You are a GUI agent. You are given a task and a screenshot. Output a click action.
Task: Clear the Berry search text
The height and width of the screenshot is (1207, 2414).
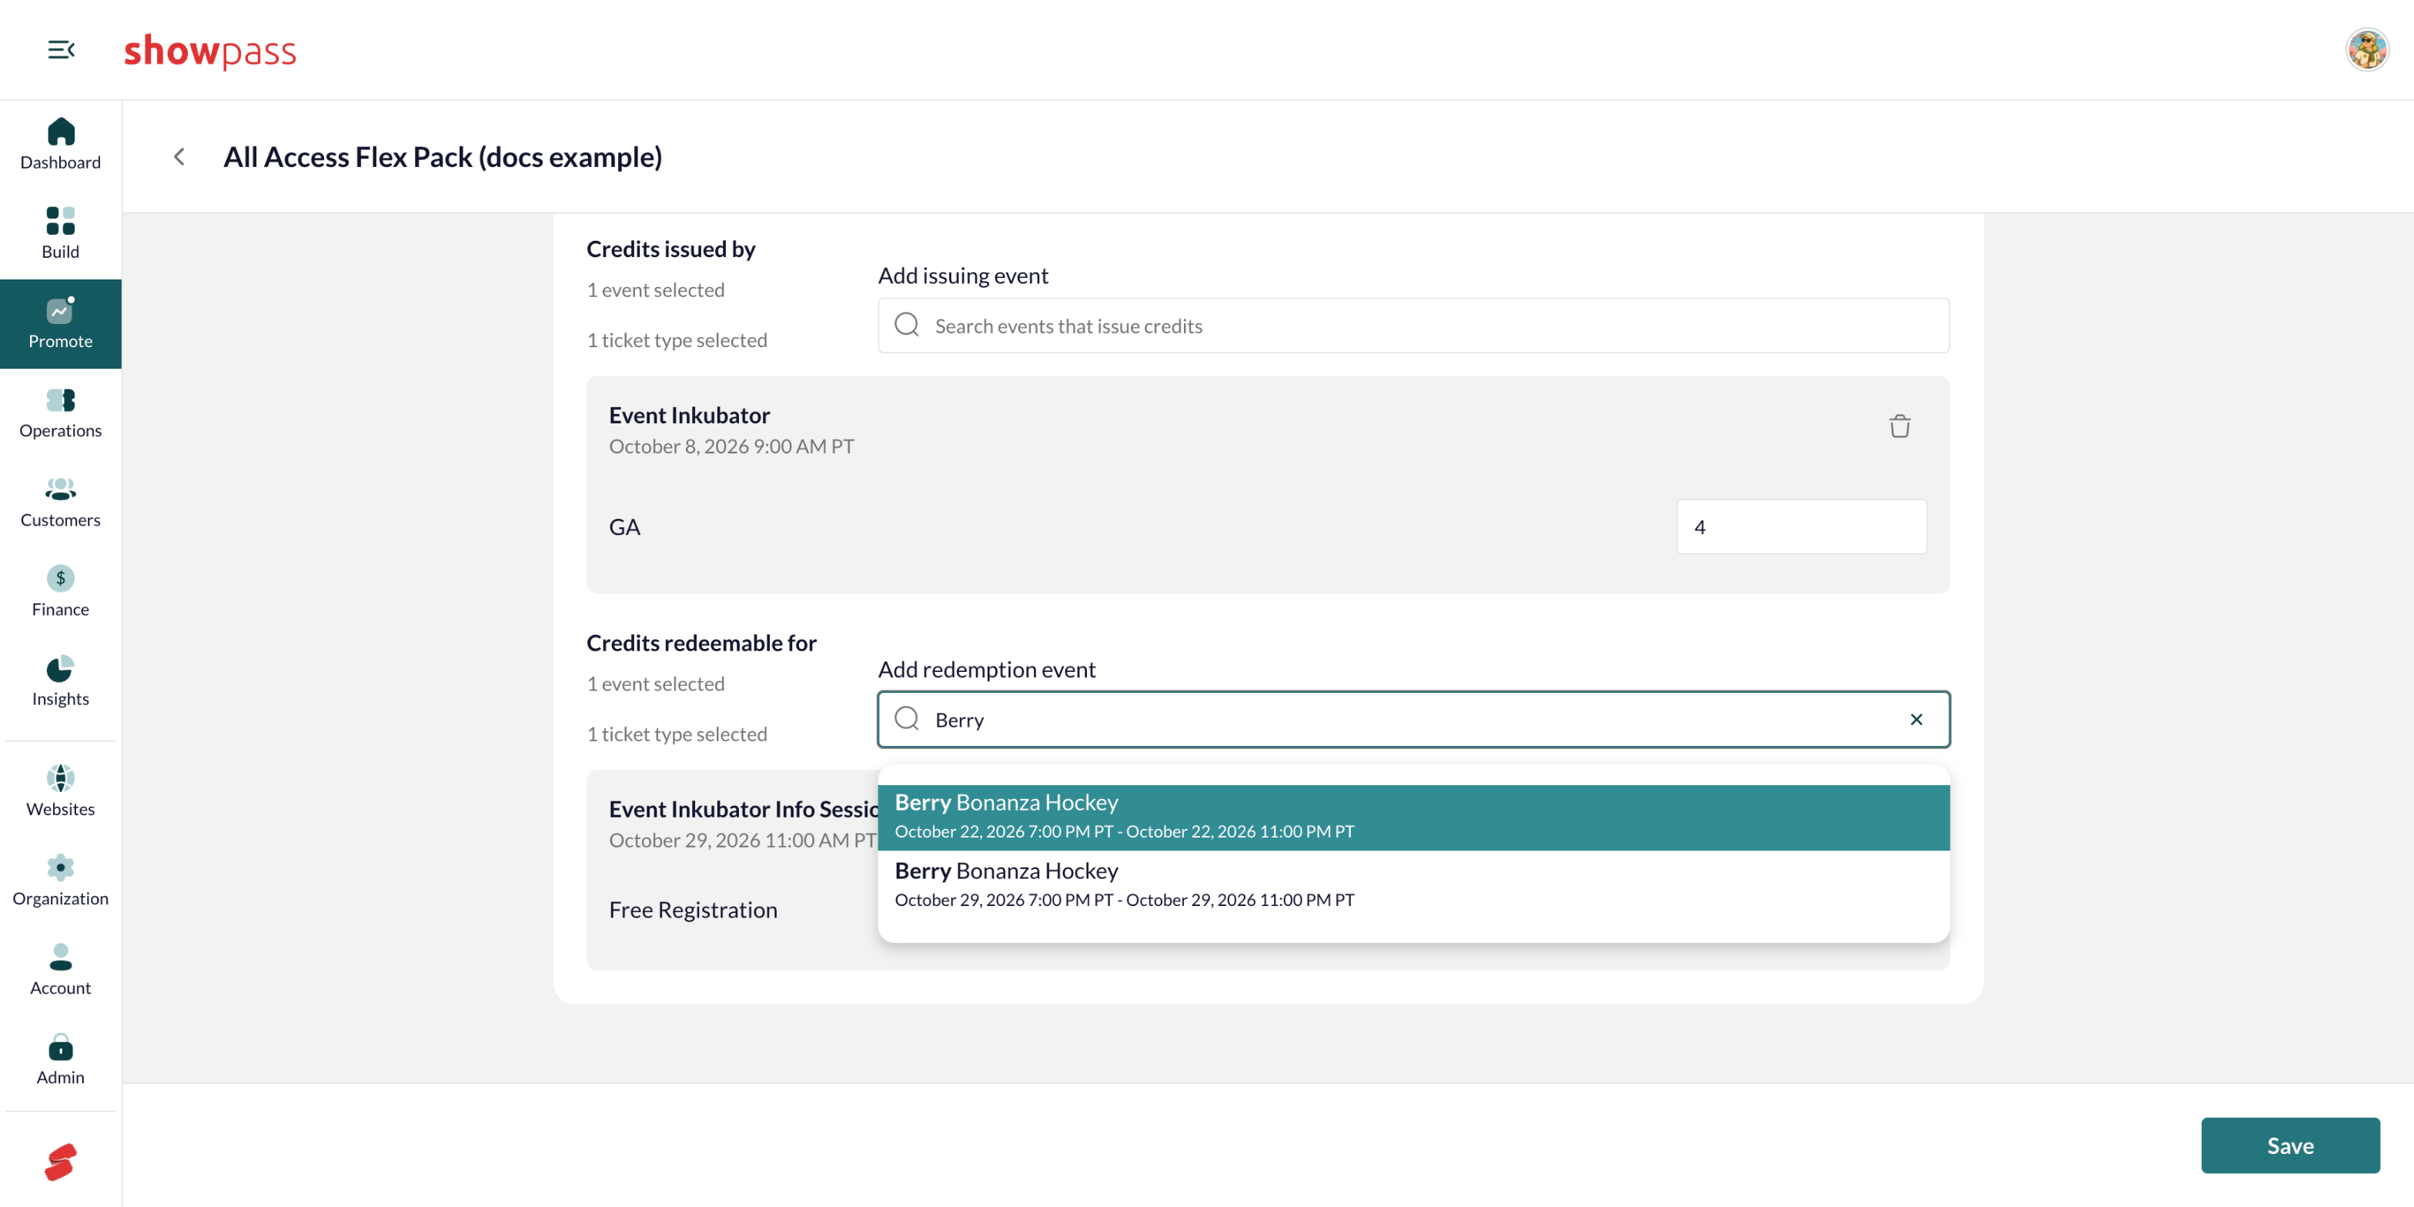click(1915, 720)
